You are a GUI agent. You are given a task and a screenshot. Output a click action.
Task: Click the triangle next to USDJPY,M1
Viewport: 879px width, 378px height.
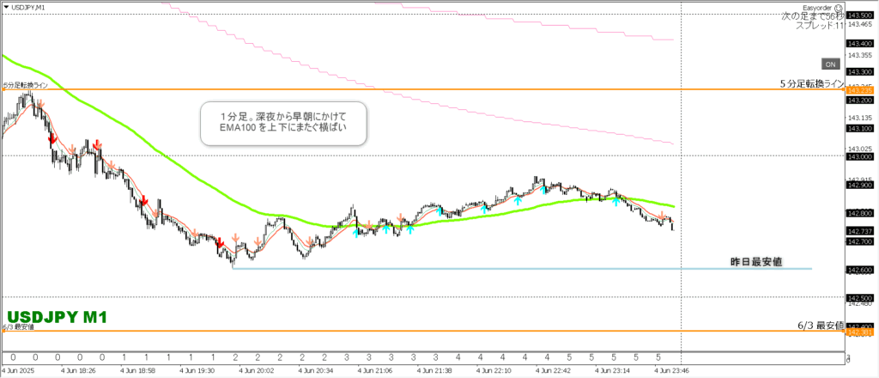pos(5,8)
